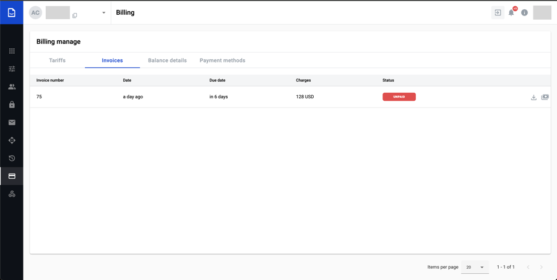Expand the account switcher dropdown arrow
557x280 pixels.
point(103,12)
